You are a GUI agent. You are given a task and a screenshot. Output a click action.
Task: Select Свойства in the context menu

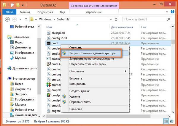click(76, 109)
